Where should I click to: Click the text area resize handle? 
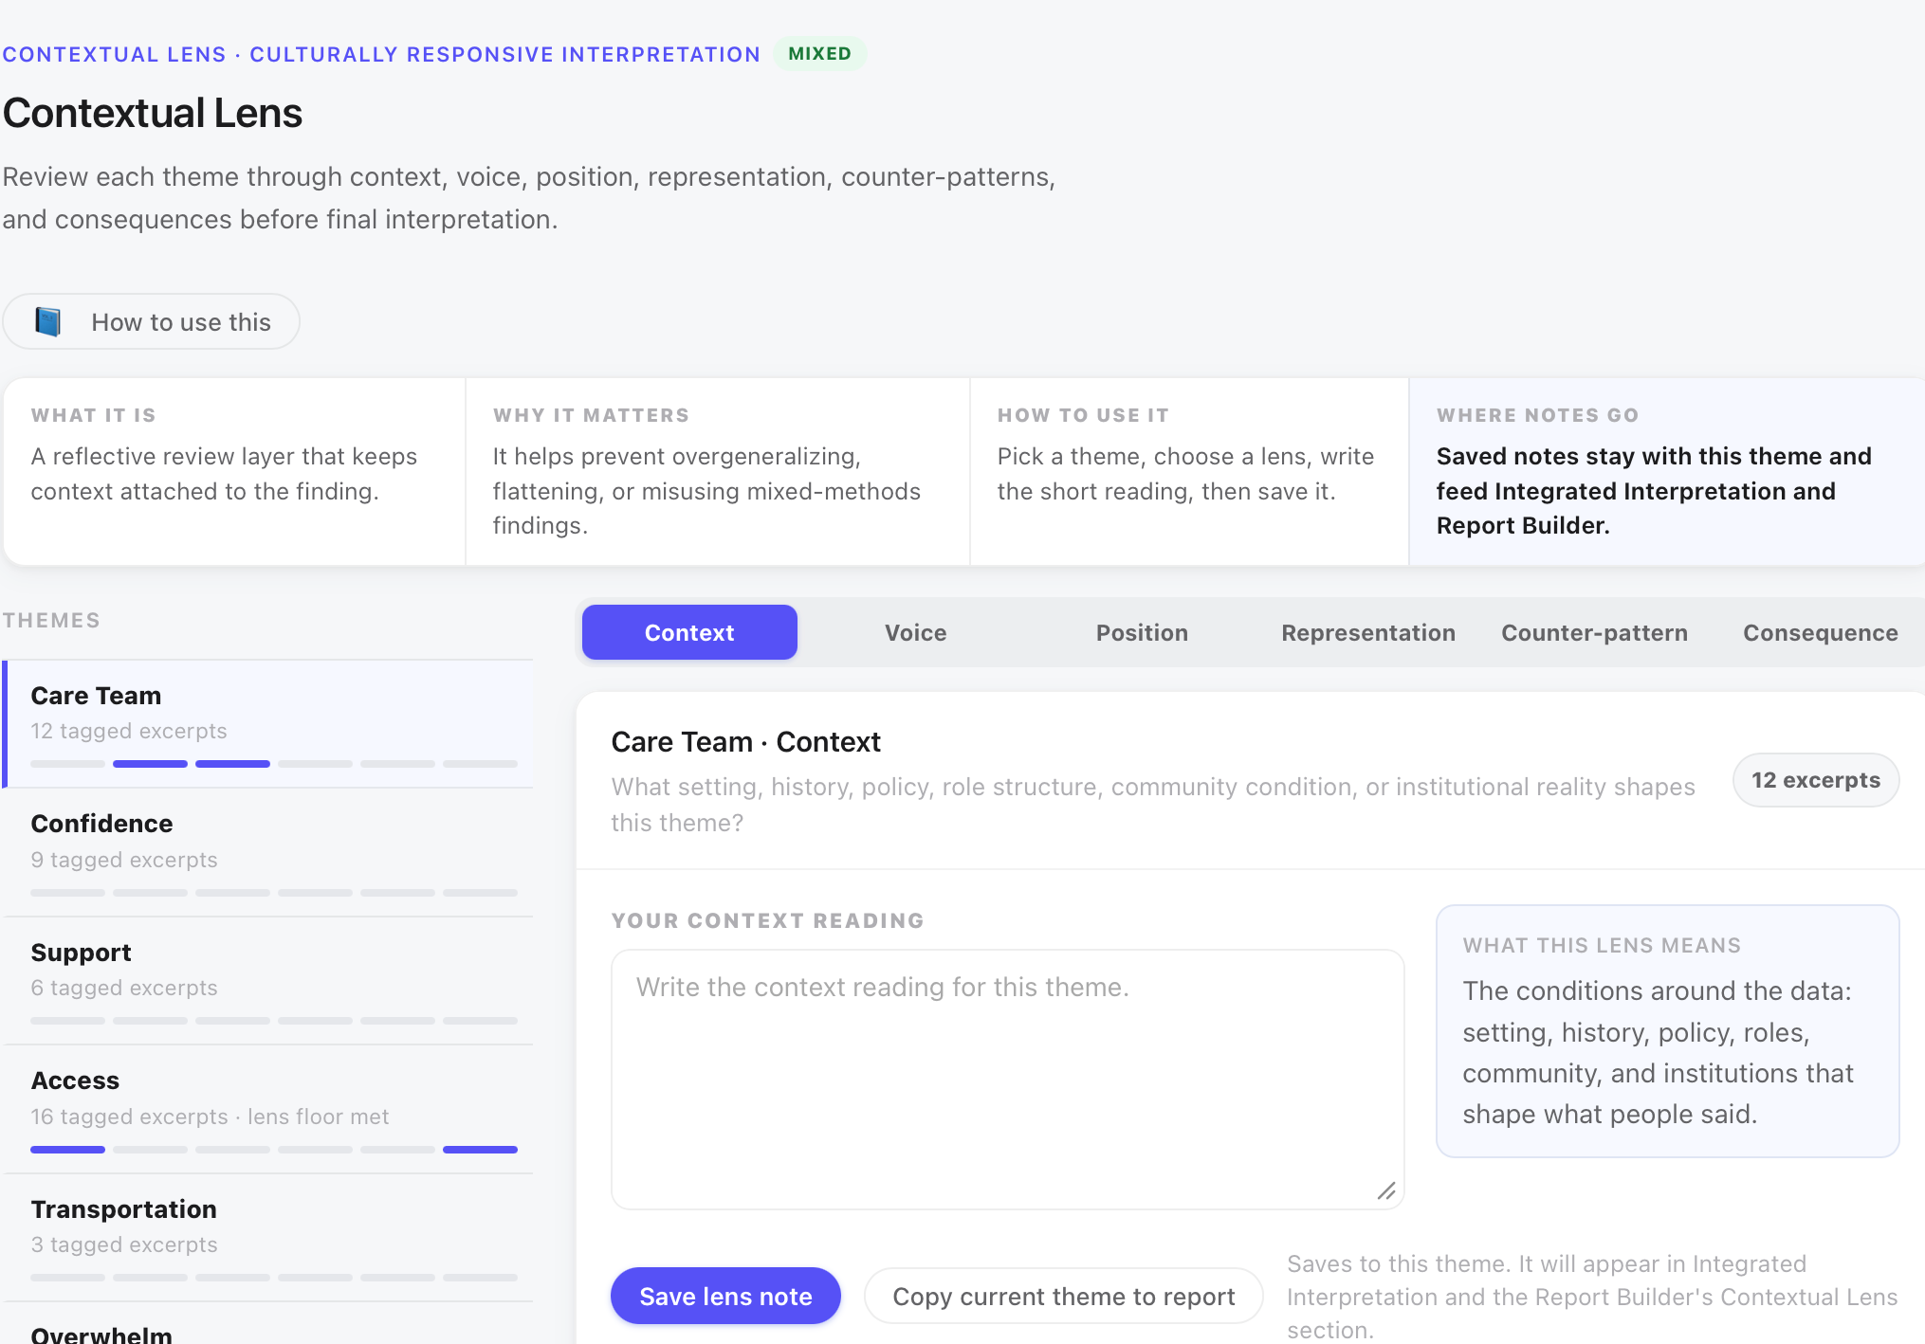pos(1386,1191)
